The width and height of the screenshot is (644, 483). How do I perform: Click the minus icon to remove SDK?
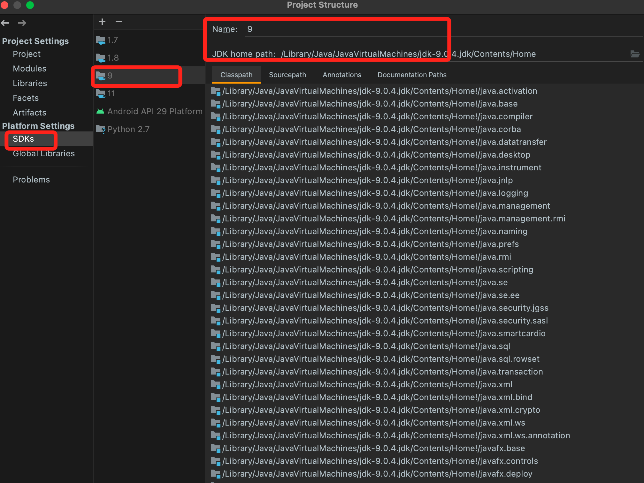tap(119, 22)
